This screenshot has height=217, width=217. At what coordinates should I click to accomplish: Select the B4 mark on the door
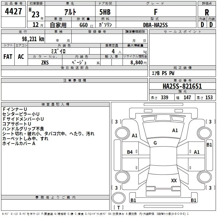pos(130,152)
